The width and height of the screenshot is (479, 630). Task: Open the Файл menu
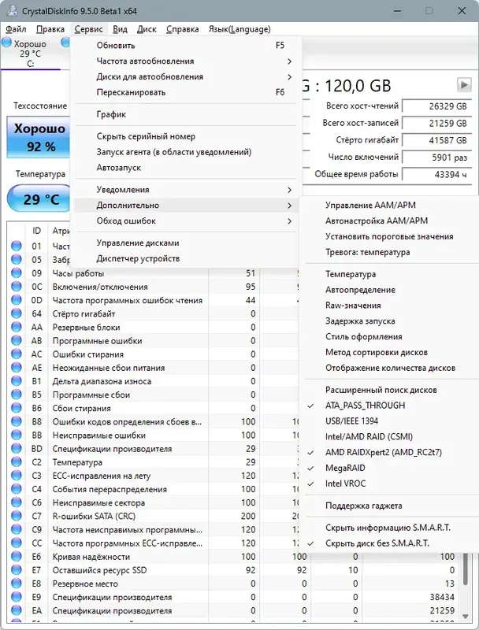point(16,29)
